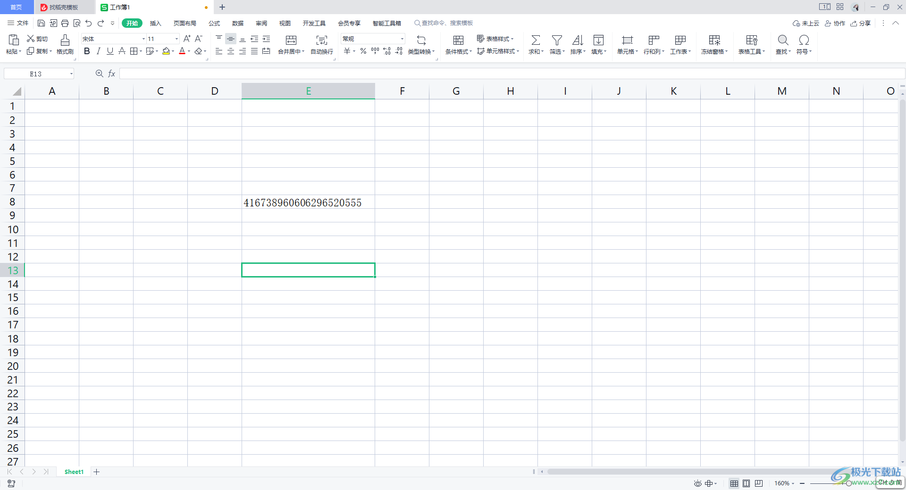Decrease font size with A- icon
The height and width of the screenshot is (490, 906).
(x=199, y=39)
